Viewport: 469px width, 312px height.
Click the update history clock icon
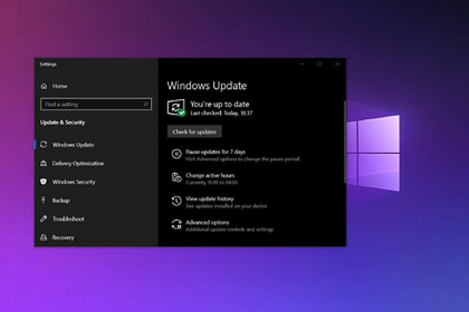(x=176, y=201)
